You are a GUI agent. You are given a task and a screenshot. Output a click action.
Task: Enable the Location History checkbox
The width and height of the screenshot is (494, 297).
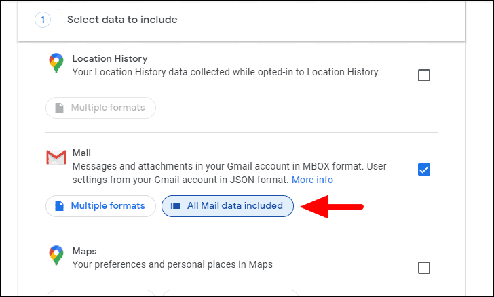[x=423, y=75]
